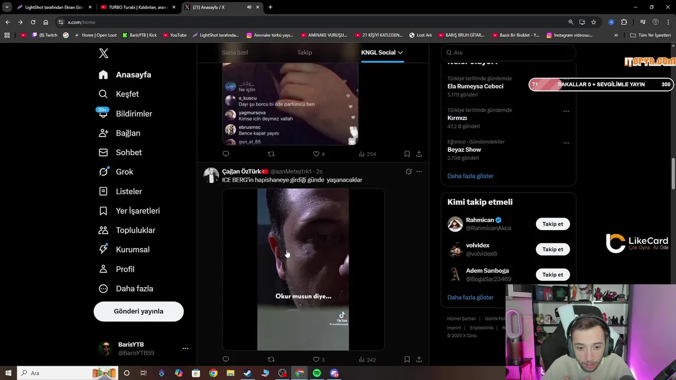Open Grok actions on Çağan ÖzTürk post
The height and width of the screenshot is (380, 676).
tap(408, 172)
